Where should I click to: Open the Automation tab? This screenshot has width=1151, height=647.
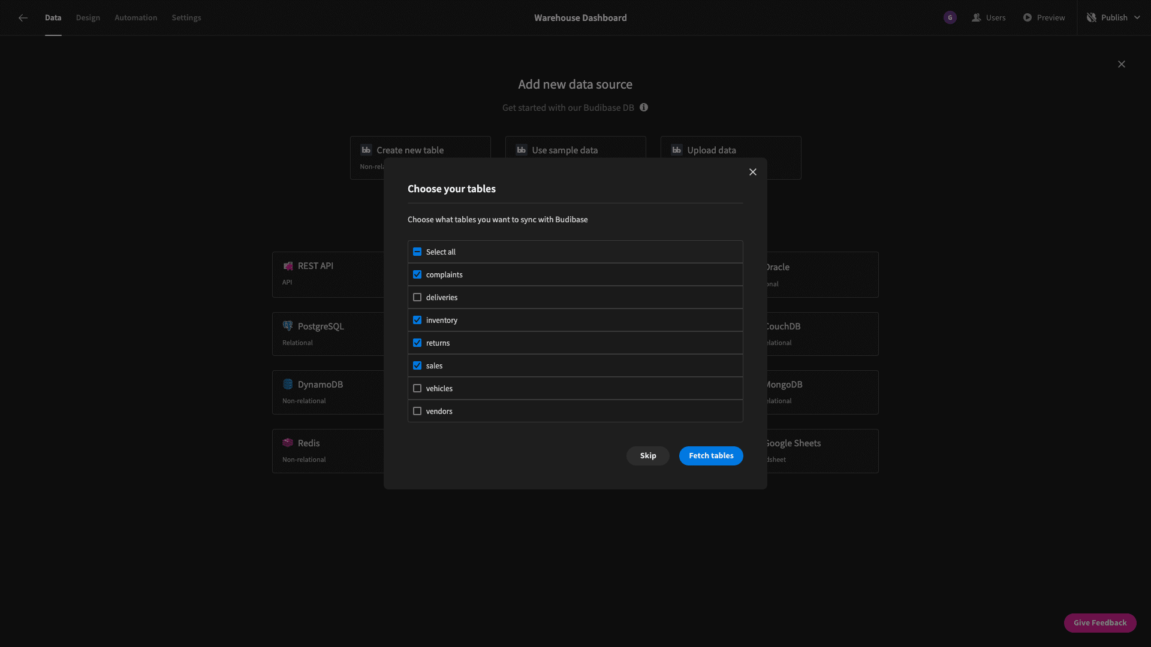coord(136,18)
